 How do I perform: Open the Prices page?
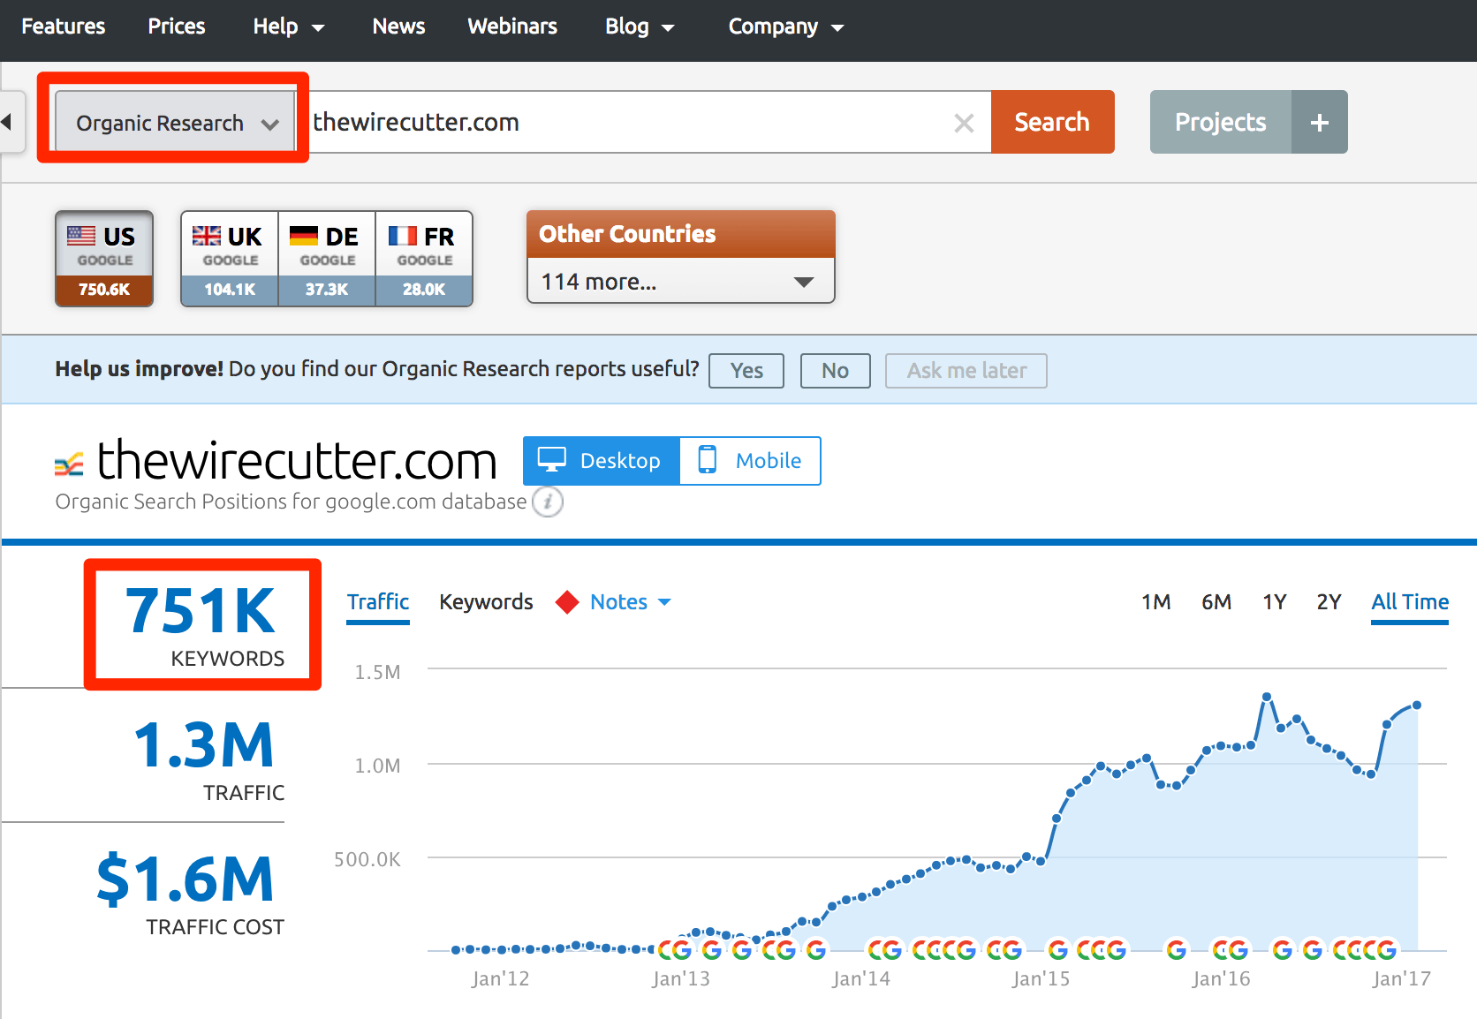click(x=177, y=26)
